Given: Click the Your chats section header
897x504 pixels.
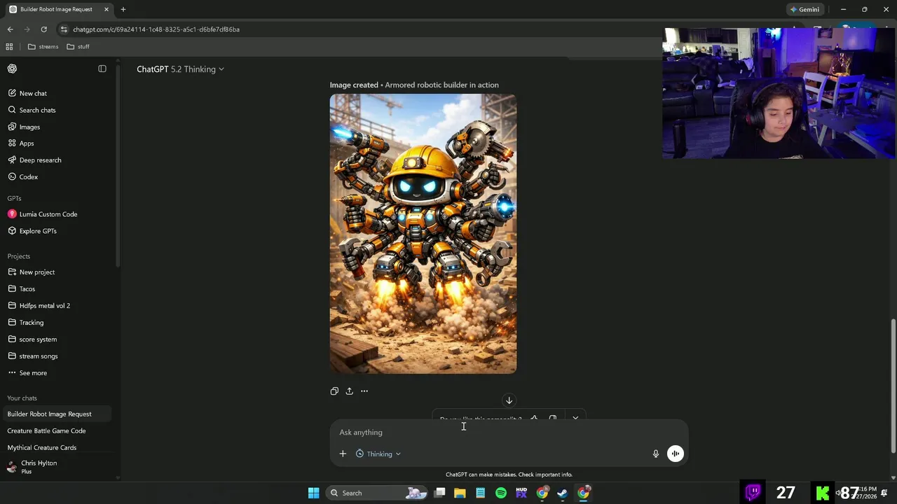Looking at the screenshot, I should coord(22,398).
